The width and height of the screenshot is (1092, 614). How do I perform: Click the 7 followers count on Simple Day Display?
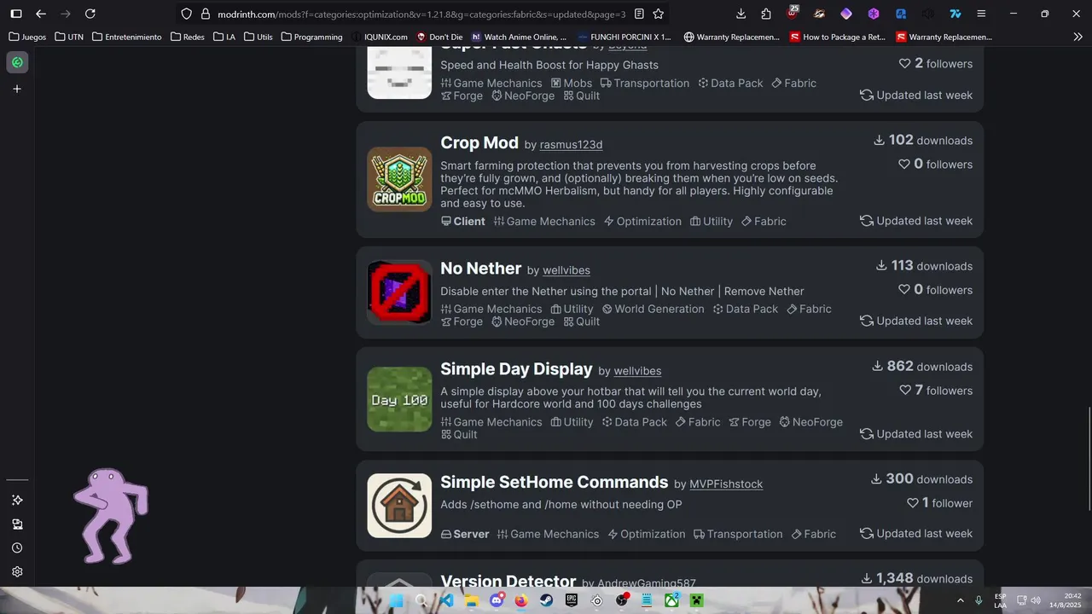(x=936, y=390)
